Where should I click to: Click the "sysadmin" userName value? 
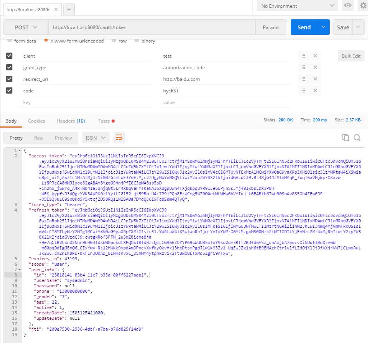(77, 280)
